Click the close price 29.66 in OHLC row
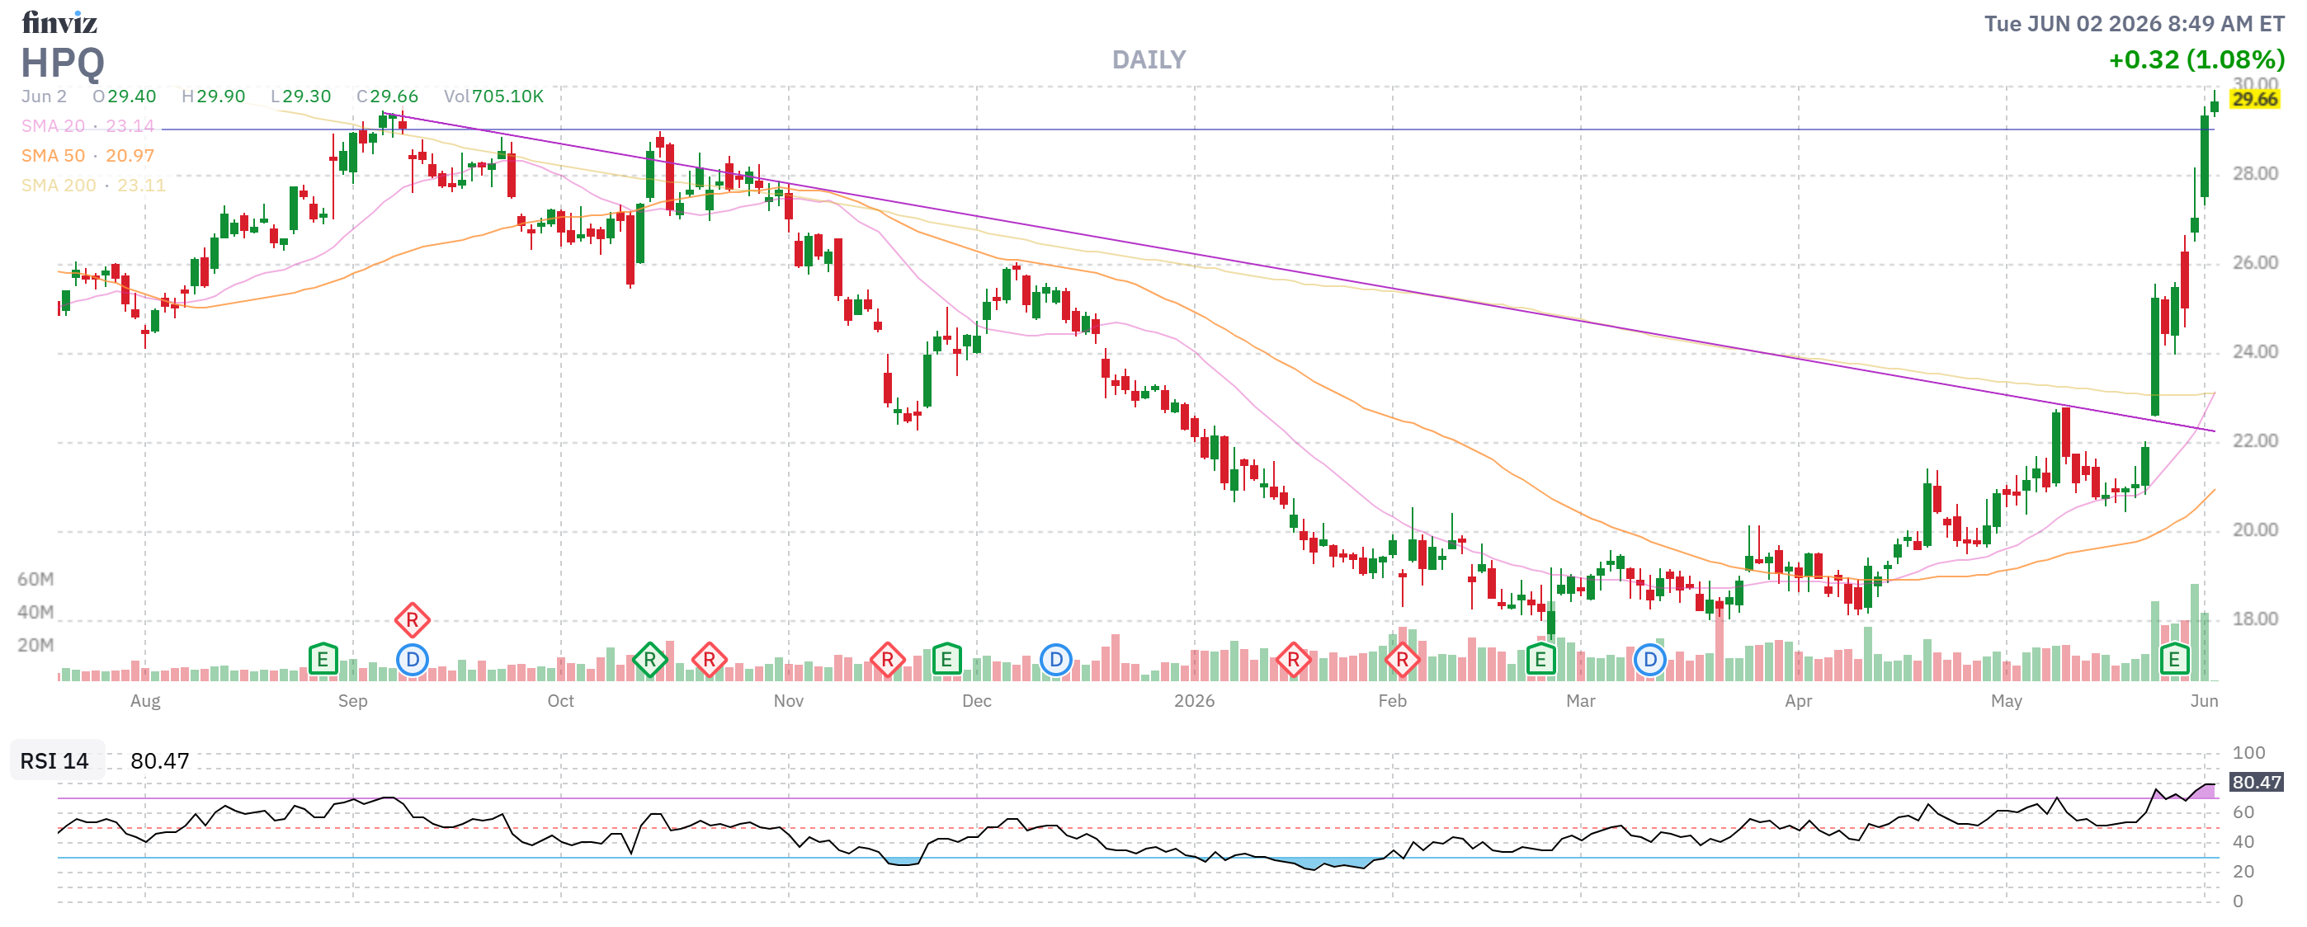Screen dimensions: 2307x927 (394, 96)
